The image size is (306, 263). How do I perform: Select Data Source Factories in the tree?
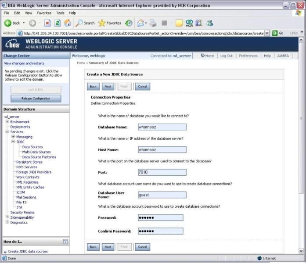39,157
